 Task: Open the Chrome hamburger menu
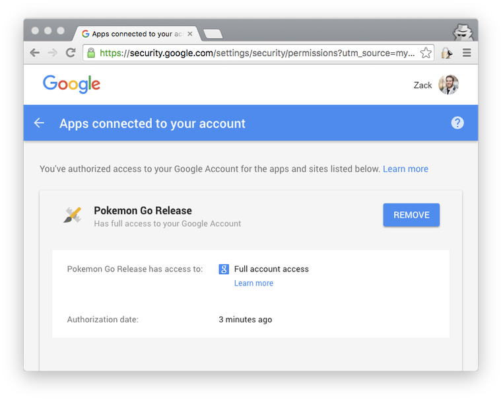tap(467, 53)
